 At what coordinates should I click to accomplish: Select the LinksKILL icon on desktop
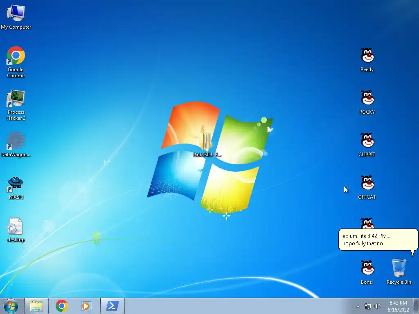207,141
